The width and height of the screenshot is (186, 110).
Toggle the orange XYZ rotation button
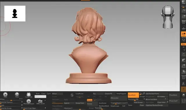pos(183,44)
